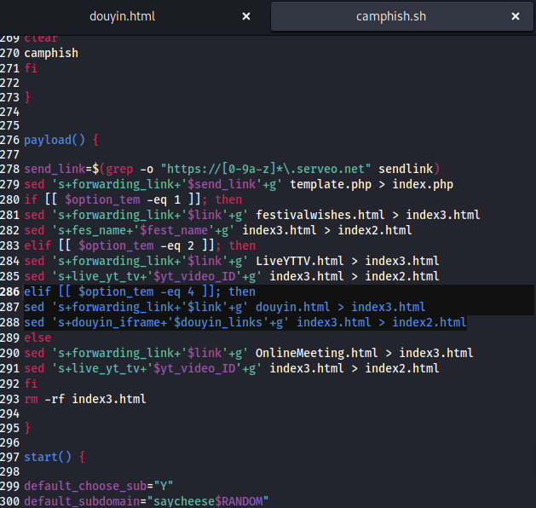
Task: Close the camphish.sh tab
Action: coord(516,16)
